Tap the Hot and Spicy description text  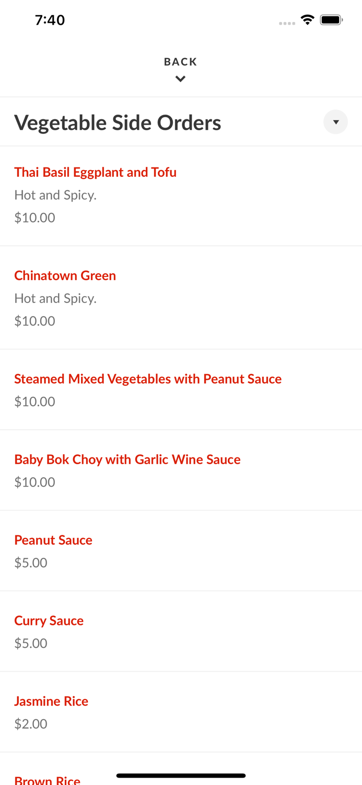pyautogui.click(x=55, y=195)
